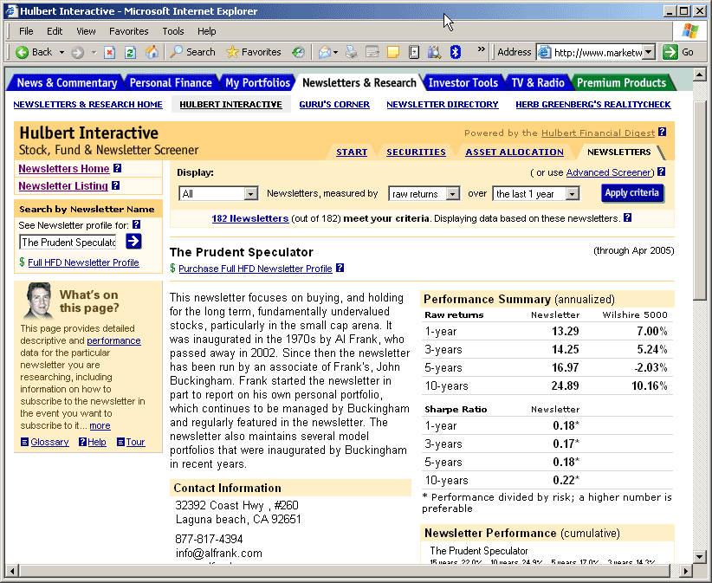Open the Favorites menu

pyautogui.click(x=129, y=31)
